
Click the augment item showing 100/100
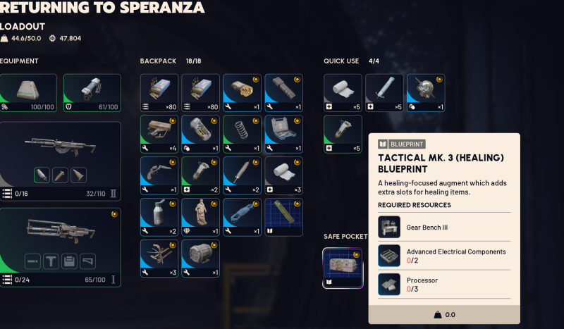coord(28,93)
